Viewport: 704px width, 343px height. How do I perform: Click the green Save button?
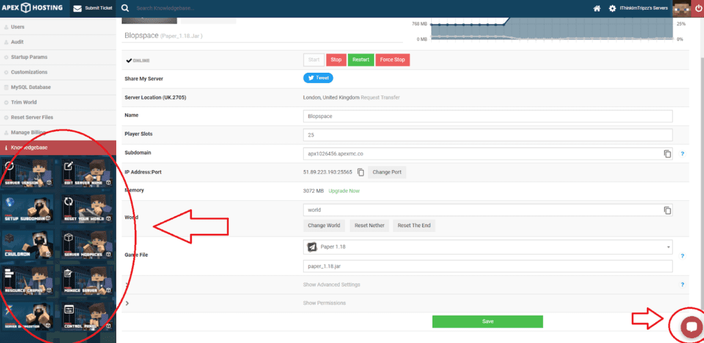tap(487, 322)
